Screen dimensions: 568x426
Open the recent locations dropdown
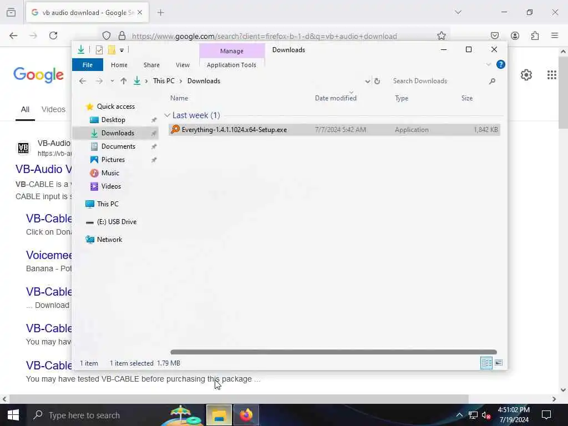coord(112,81)
